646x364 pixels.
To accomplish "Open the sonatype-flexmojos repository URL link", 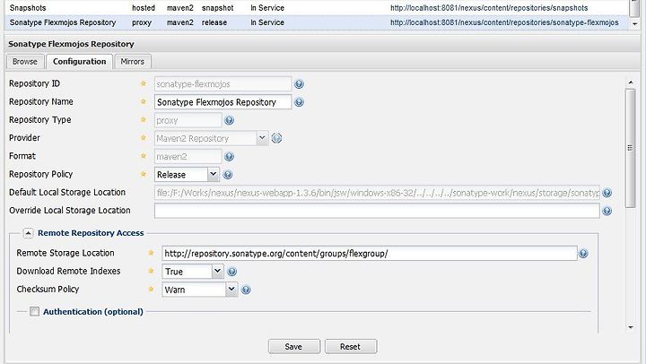I will click(x=504, y=22).
